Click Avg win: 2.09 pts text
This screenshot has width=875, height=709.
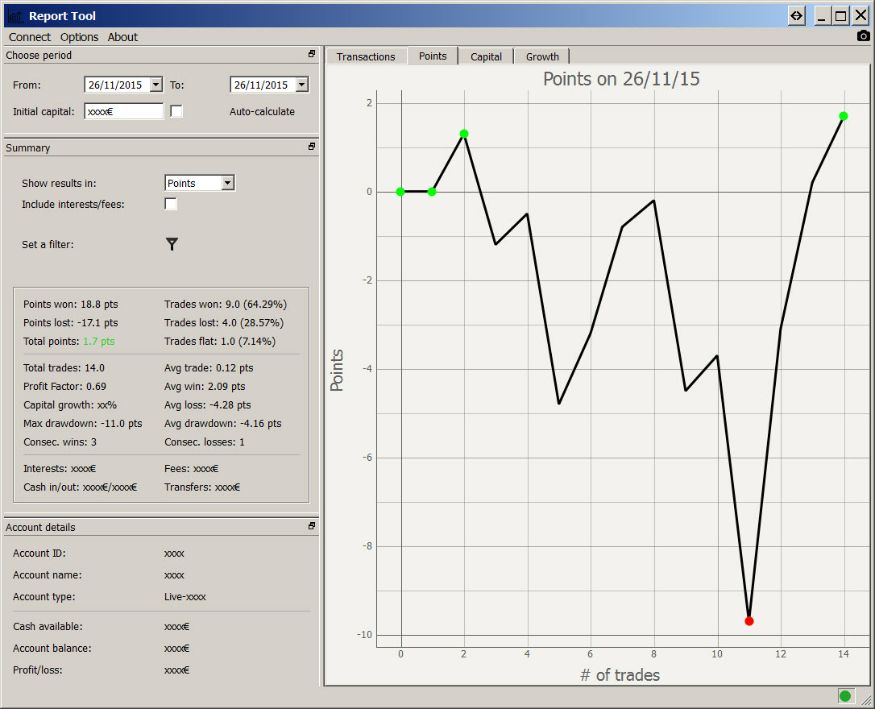point(205,386)
